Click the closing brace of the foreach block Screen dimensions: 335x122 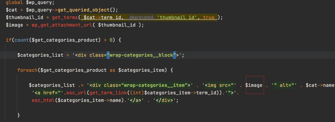pos(19,115)
